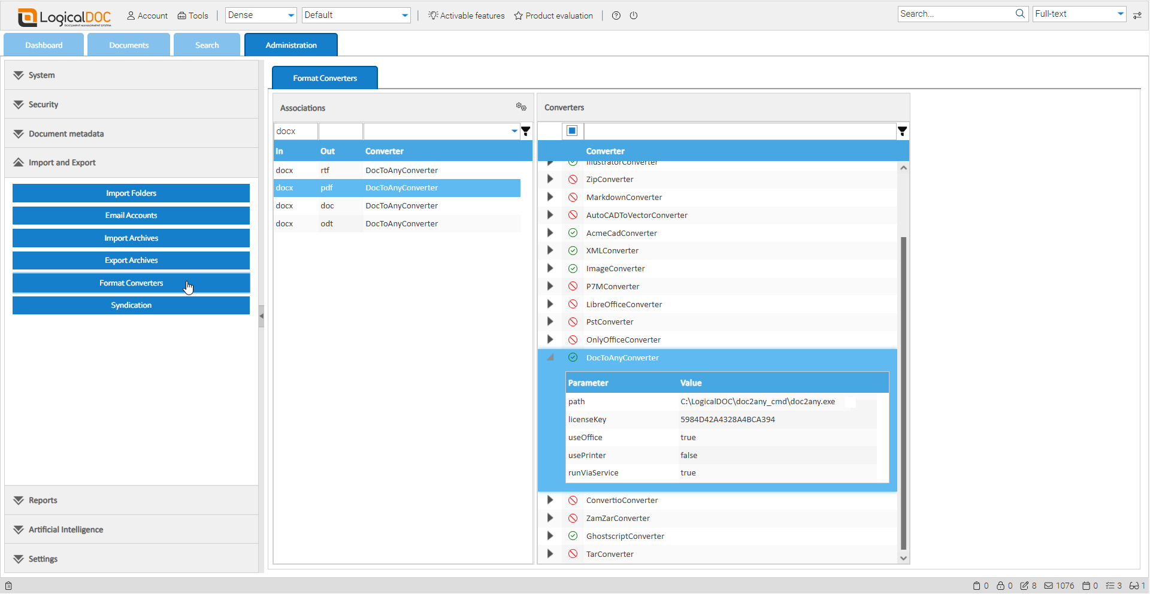The width and height of the screenshot is (1150, 594).
Task: Expand the LibreOfficeConverter row
Action: [550, 304]
